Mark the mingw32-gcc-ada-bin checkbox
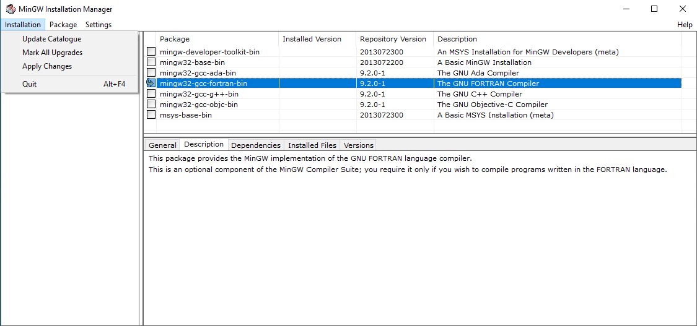 point(151,73)
